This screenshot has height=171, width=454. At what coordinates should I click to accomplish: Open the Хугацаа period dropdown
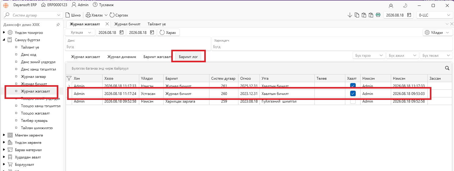(x=80, y=32)
